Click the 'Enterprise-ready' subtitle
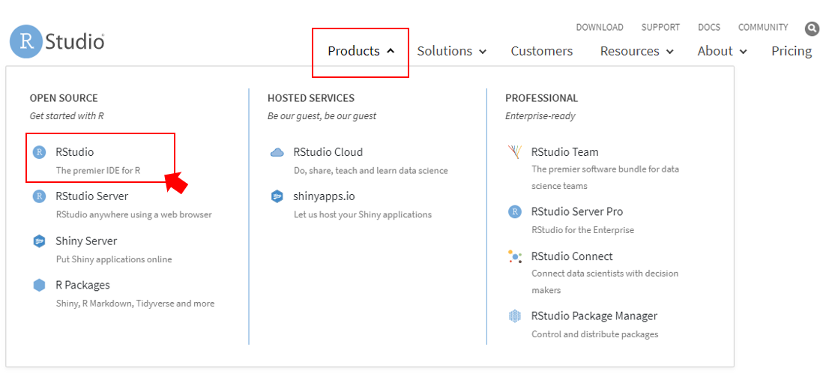 coord(540,115)
